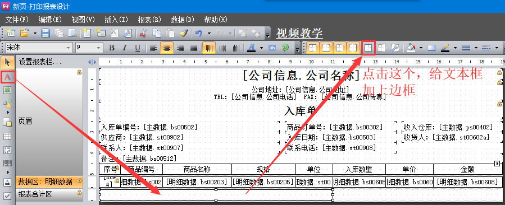Viewport: 505px width, 205px height.
Task: Click the font color A swatch
Action: click(251, 48)
